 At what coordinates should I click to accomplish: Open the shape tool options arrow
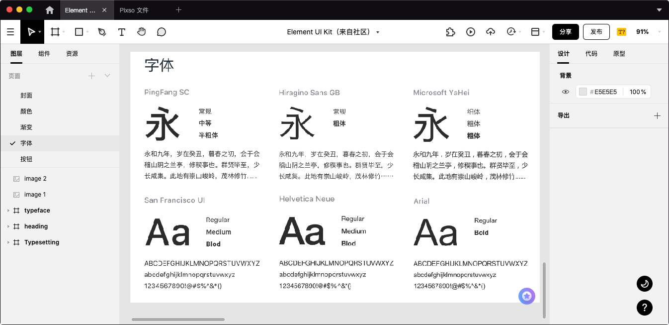[x=87, y=32]
